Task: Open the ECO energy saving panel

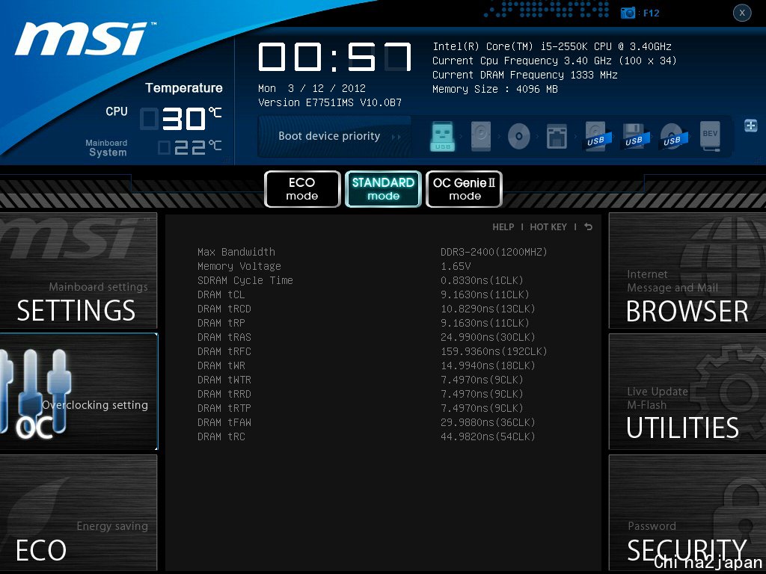Action: 79,513
